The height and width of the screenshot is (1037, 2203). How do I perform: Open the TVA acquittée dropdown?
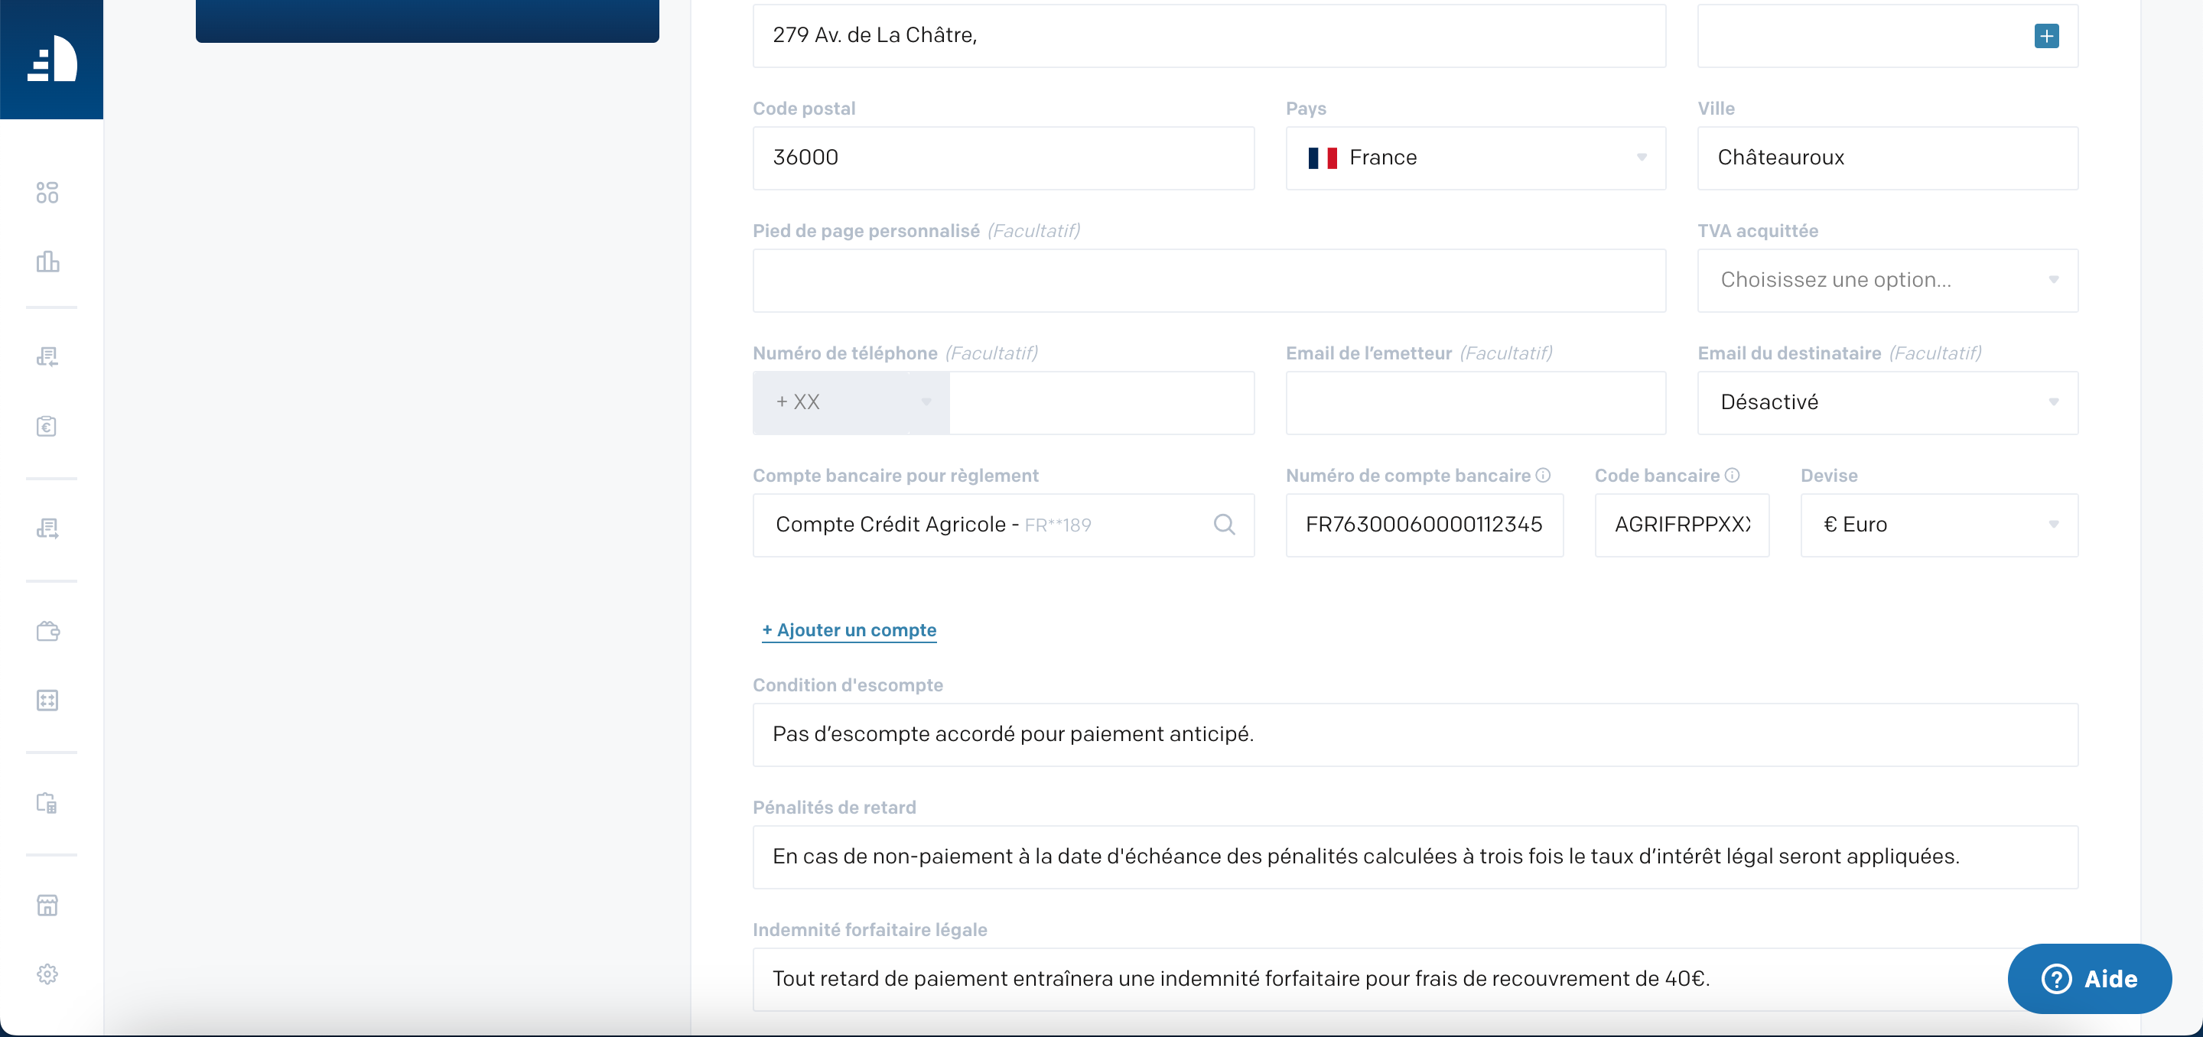click(x=1887, y=281)
